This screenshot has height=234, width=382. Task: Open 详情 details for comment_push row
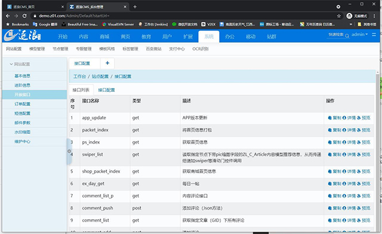pos(349,208)
